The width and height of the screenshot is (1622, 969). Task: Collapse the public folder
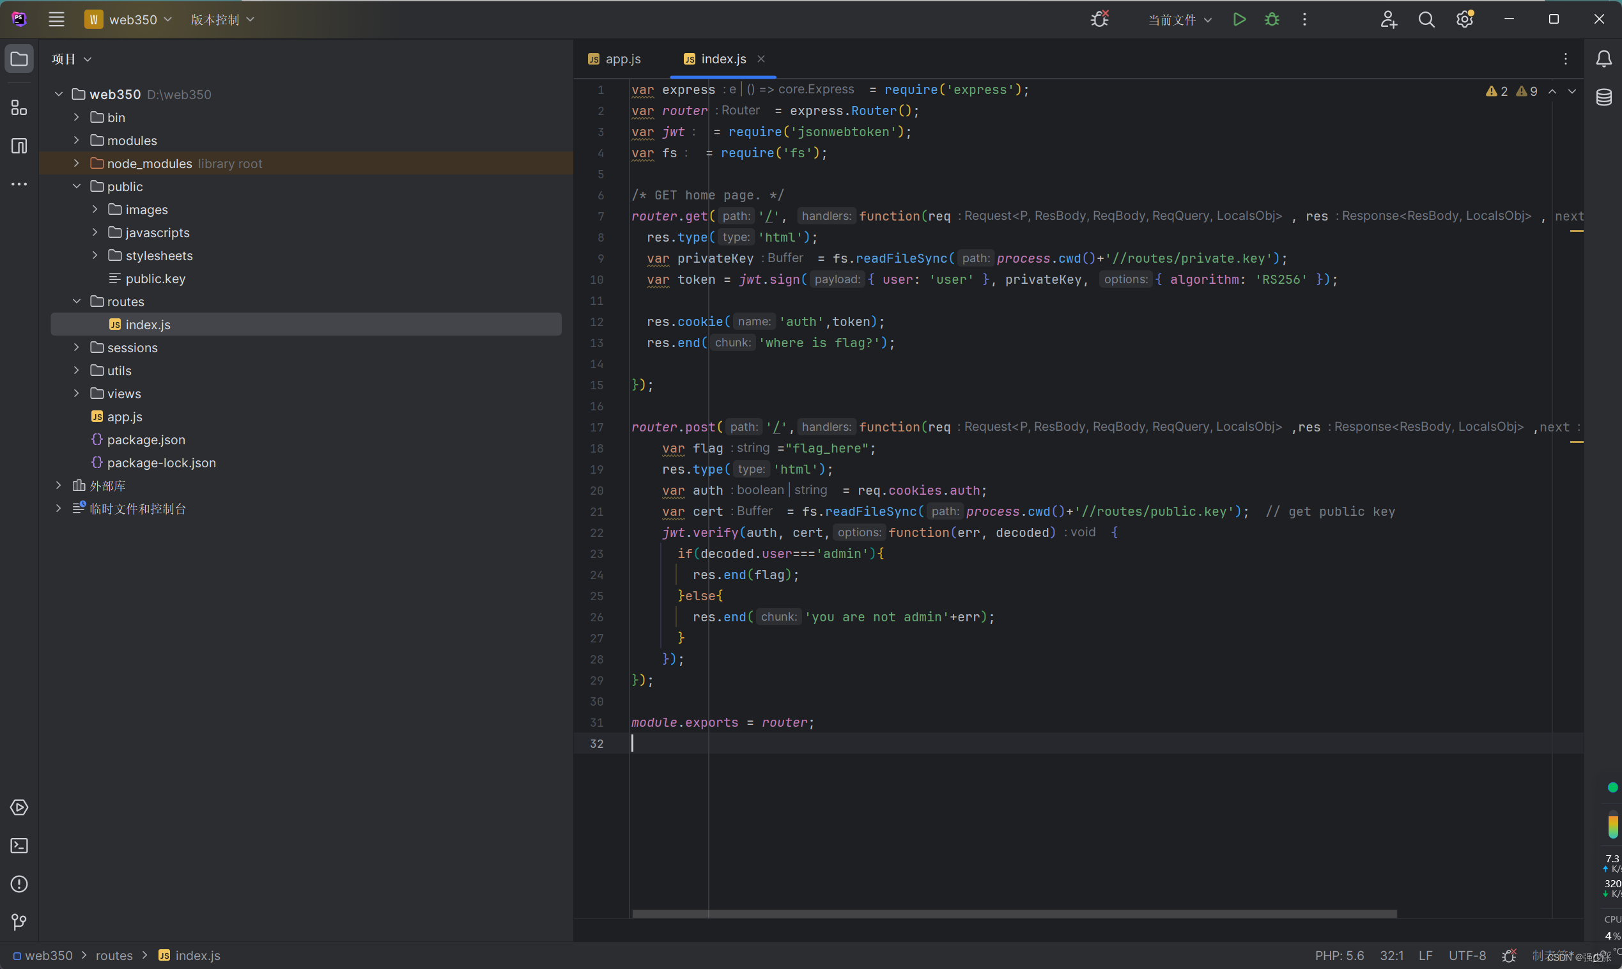76,186
